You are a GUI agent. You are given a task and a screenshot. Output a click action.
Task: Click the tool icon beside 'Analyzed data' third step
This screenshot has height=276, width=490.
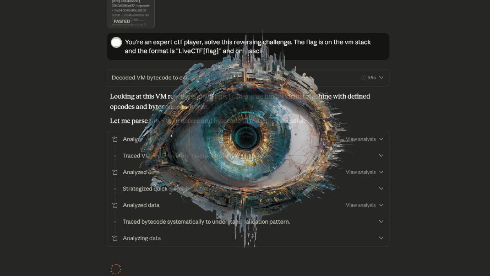(115, 205)
